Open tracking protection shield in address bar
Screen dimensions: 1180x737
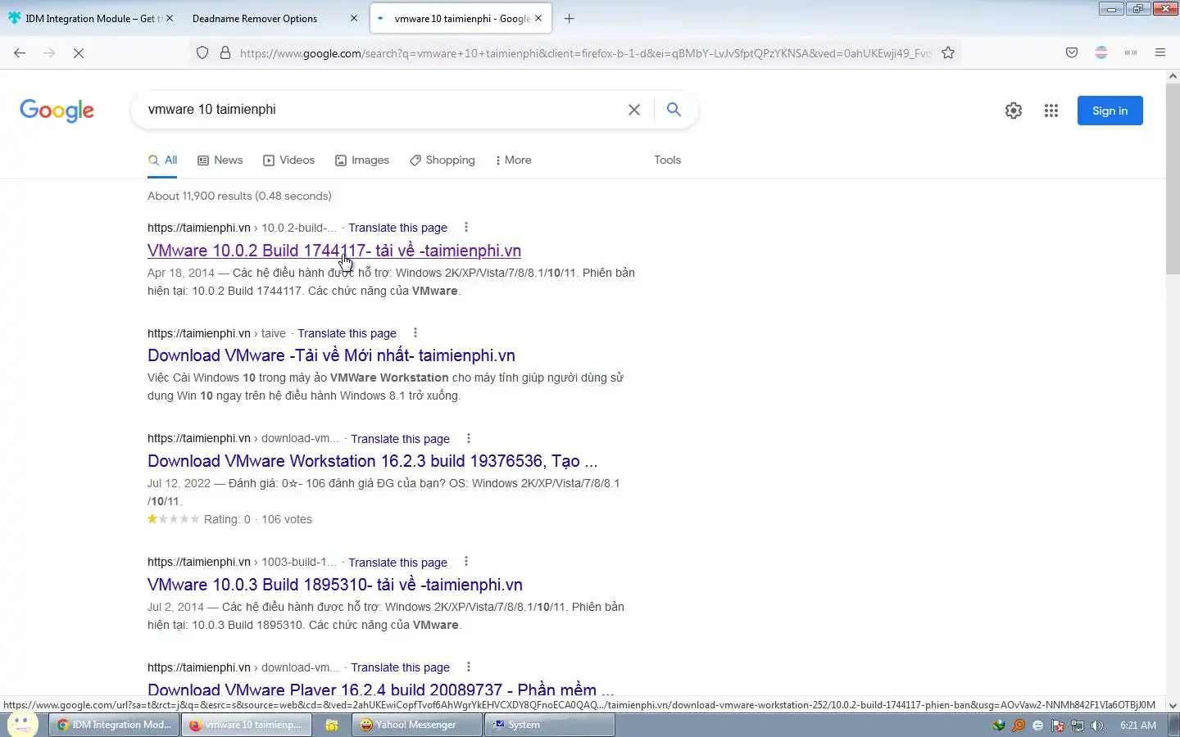[x=202, y=53]
